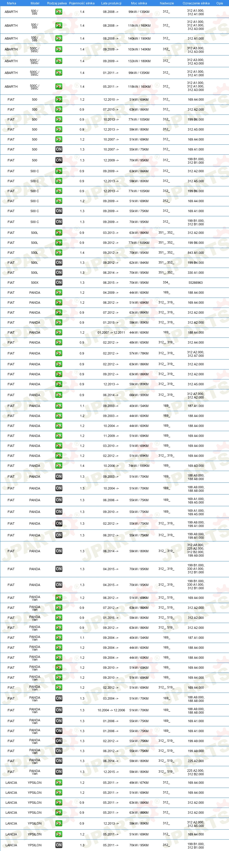
Task: Click the Opis column header
Action: pos(219,3)
